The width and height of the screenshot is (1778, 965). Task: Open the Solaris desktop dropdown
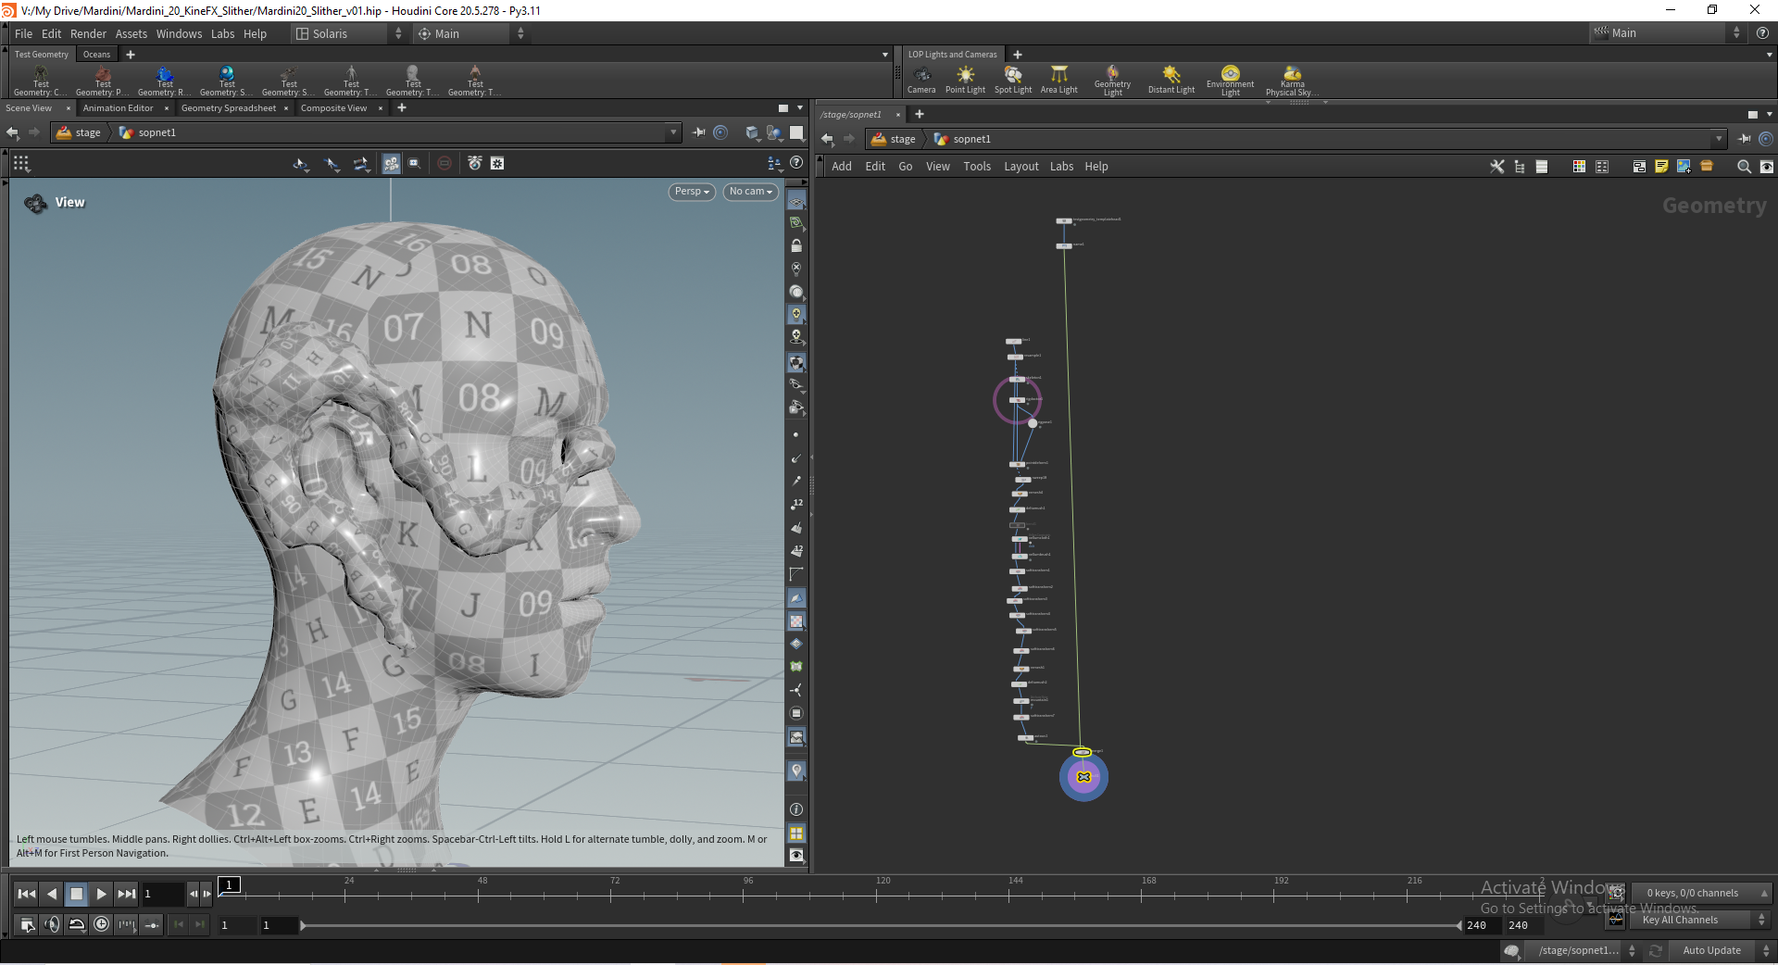tap(349, 33)
